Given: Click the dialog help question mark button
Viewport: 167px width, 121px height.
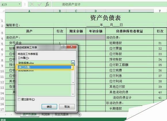Looking at the screenshot, I should [x=64, y=46].
